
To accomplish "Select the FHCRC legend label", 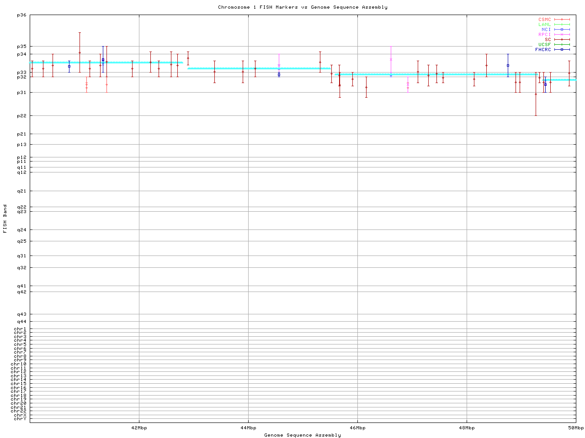I will tap(543, 50).
